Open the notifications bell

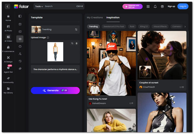tap(155, 6)
